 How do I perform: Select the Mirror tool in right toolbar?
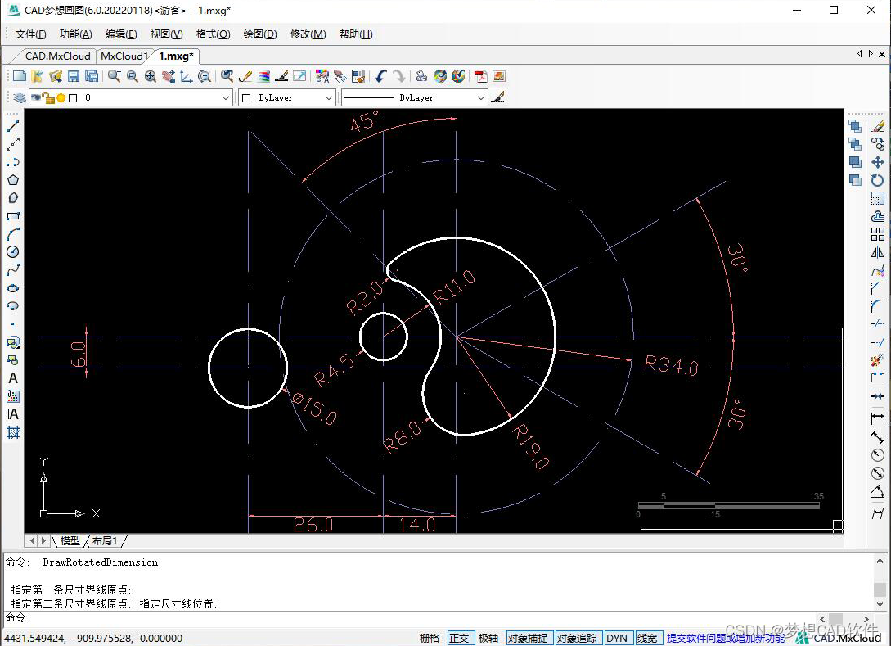tap(878, 252)
